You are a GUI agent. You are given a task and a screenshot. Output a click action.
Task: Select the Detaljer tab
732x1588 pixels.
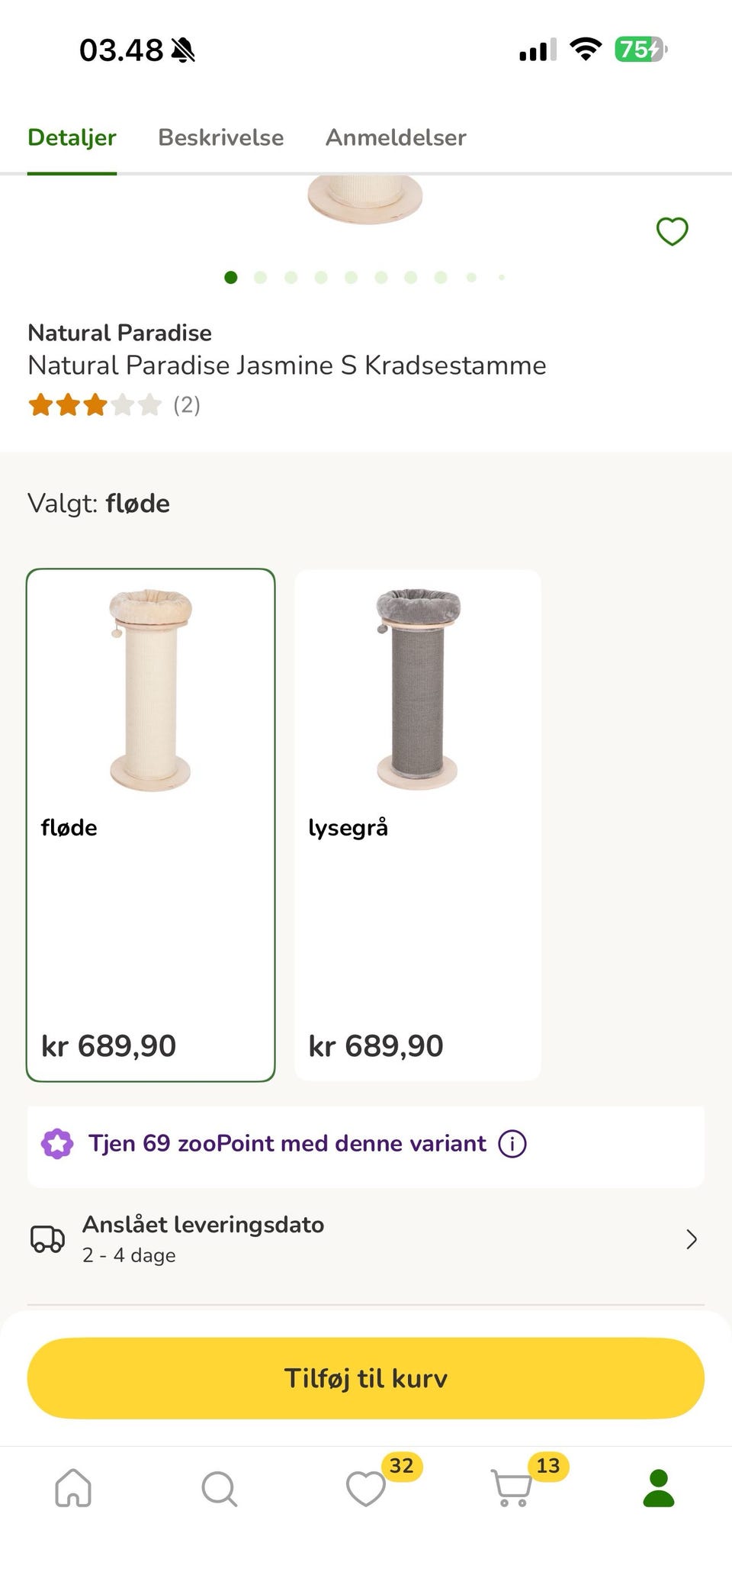click(x=72, y=137)
